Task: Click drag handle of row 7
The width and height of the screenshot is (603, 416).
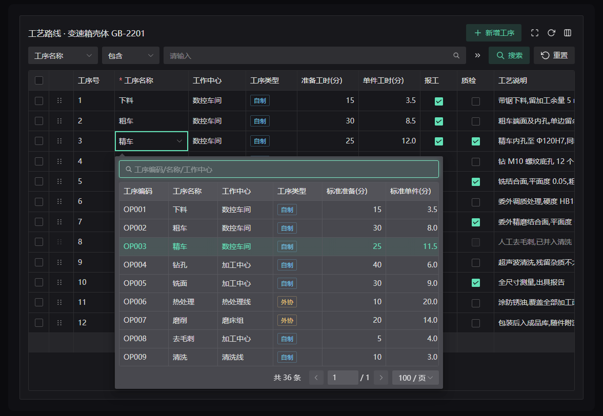Action: click(x=59, y=222)
